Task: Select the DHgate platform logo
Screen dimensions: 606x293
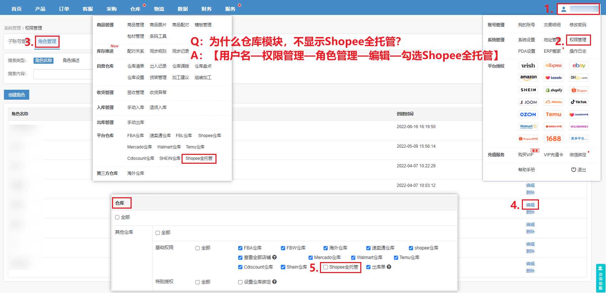Action: click(x=579, y=78)
